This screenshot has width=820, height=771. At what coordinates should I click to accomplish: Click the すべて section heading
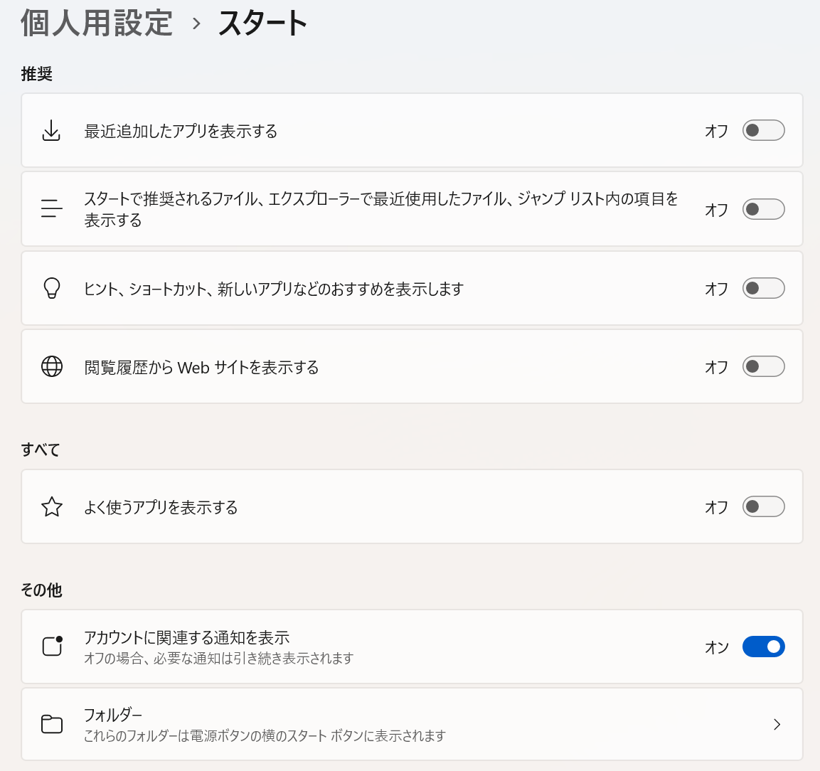coord(41,450)
